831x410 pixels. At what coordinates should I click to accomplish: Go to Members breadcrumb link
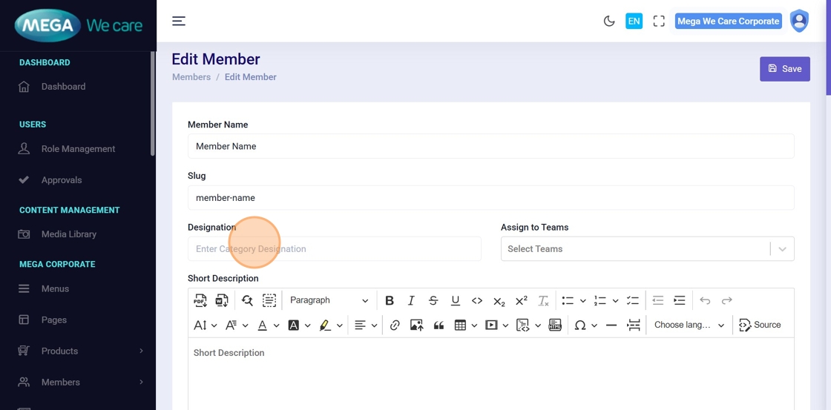(x=191, y=77)
